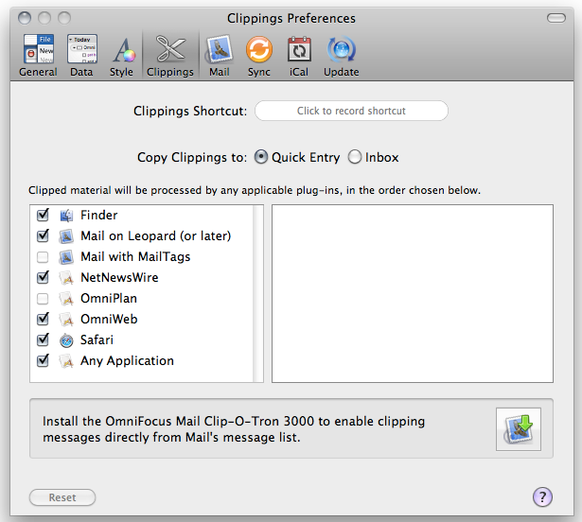Viewport: 582px width, 522px height.
Task: Select the Quick Entry radio button
Action: (x=261, y=157)
